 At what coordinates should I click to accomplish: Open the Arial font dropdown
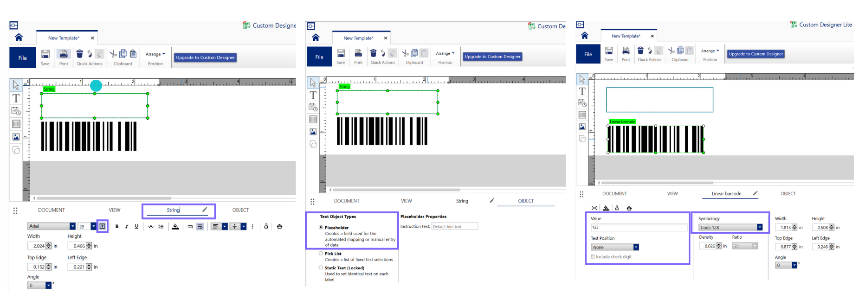(x=72, y=226)
